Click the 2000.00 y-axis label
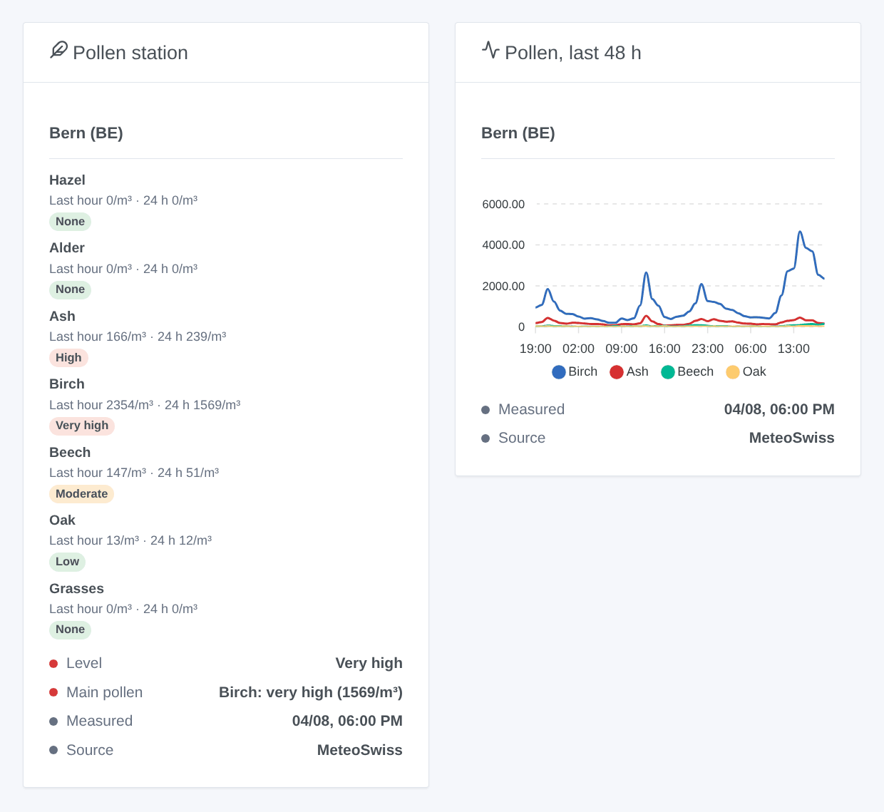 [503, 287]
